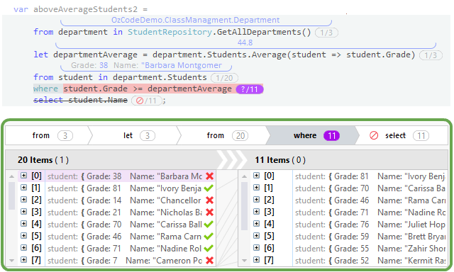
Task: Click green check on Rama Carn row
Action: 209,236
